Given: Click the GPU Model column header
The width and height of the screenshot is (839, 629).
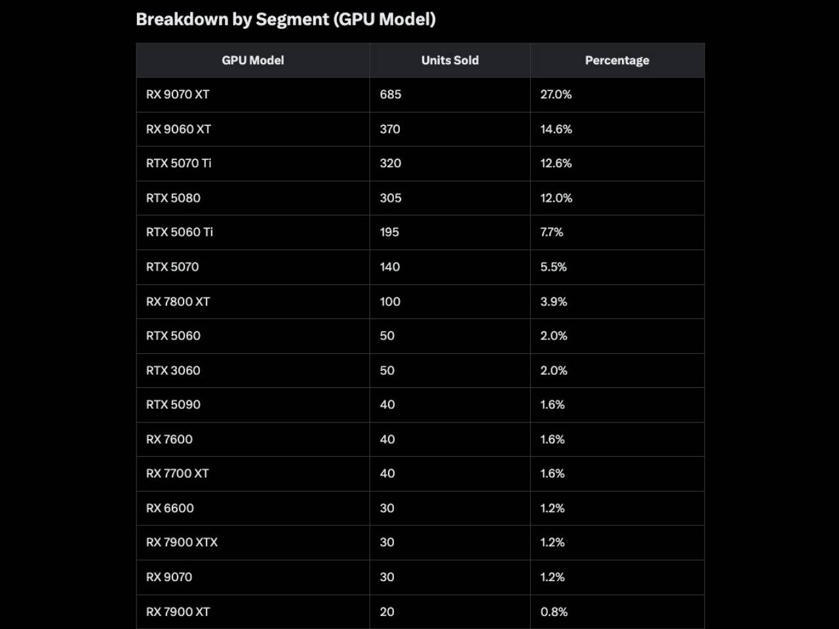Looking at the screenshot, I should 253,60.
